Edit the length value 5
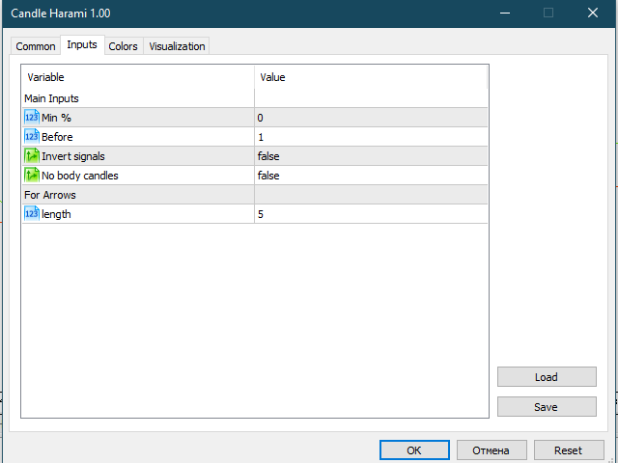 coord(371,214)
